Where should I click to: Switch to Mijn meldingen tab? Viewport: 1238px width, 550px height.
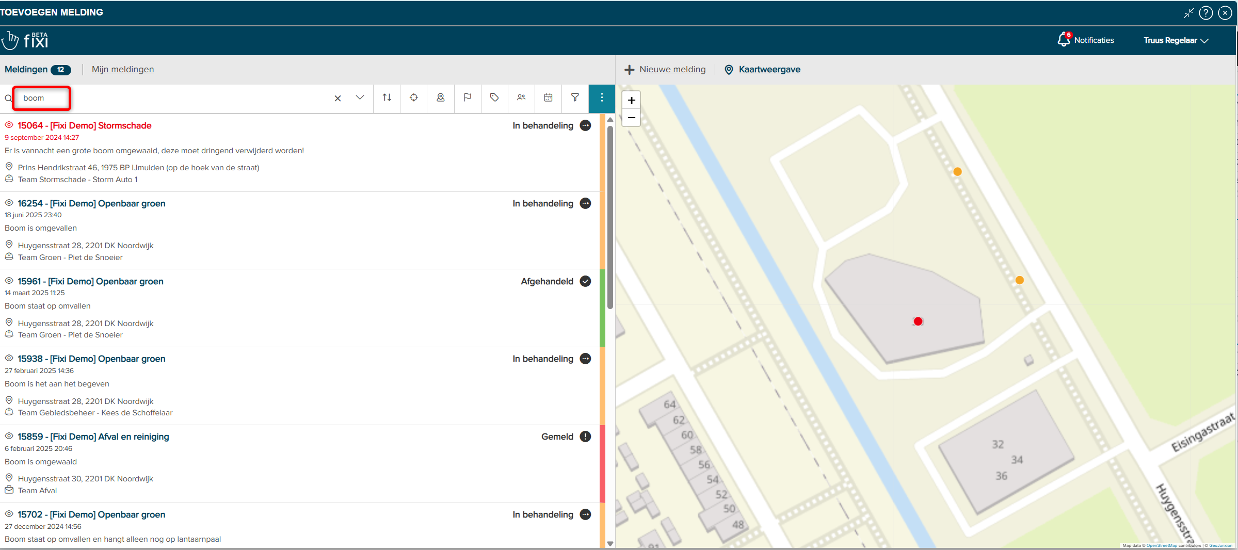[x=123, y=69]
